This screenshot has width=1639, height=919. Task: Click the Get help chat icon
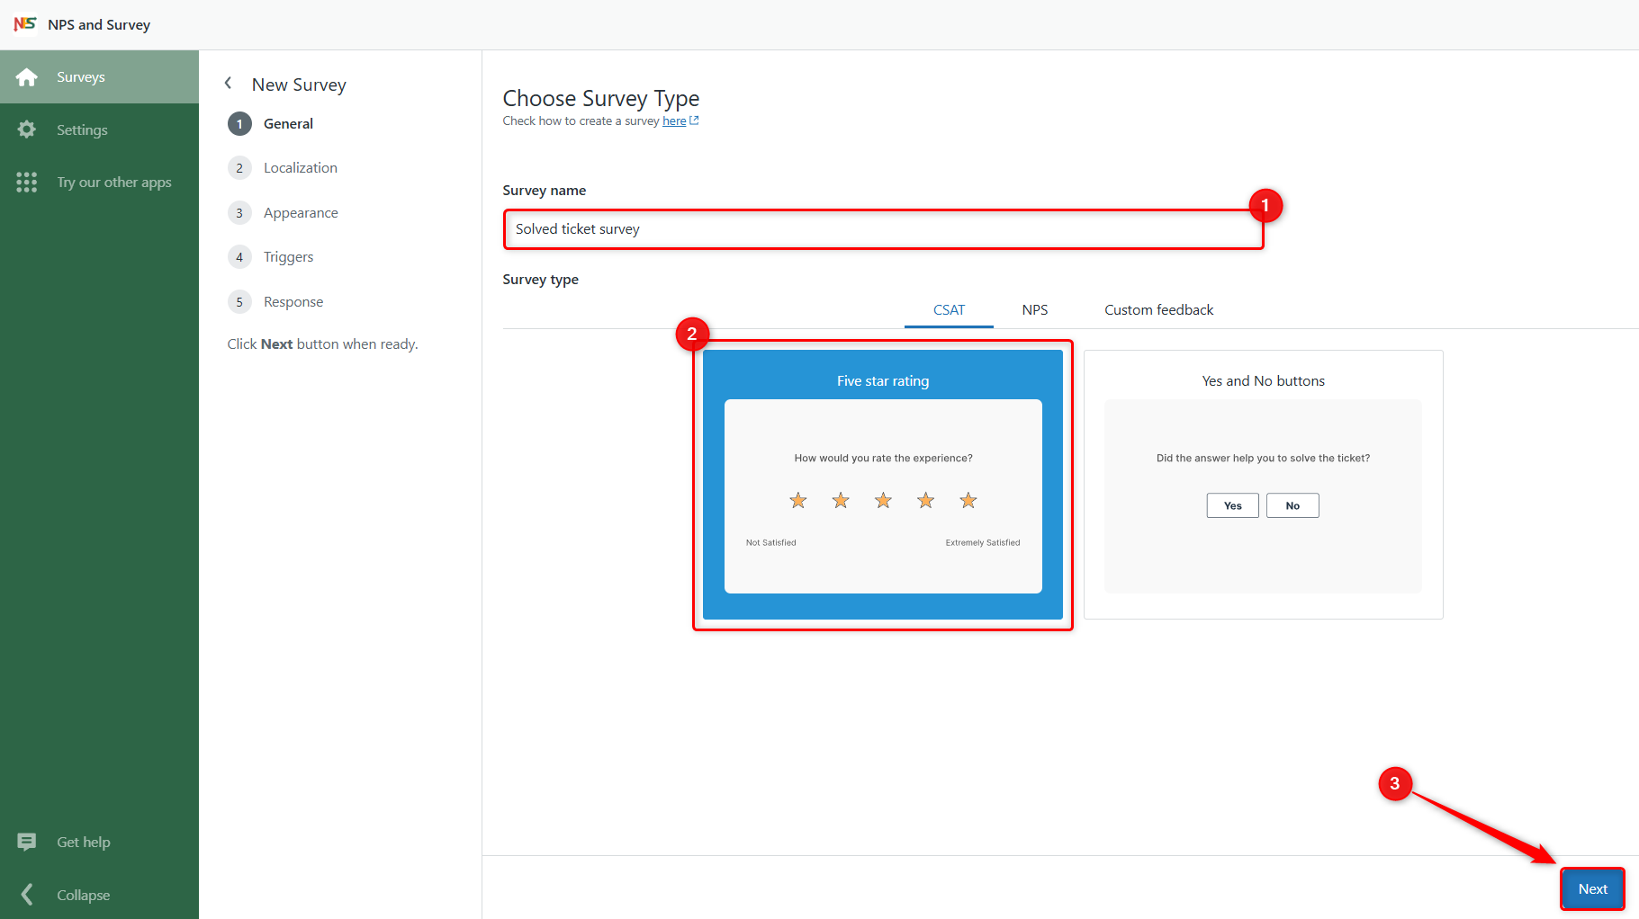pyautogui.click(x=27, y=842)
